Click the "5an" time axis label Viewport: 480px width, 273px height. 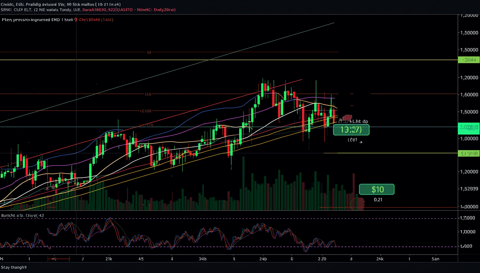(435, 259)
